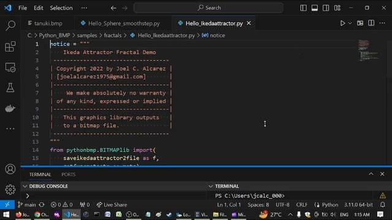The image size is (392, 220).
Task: Open notifications bell
Action: pyautogui.click(x=382, y=205)
